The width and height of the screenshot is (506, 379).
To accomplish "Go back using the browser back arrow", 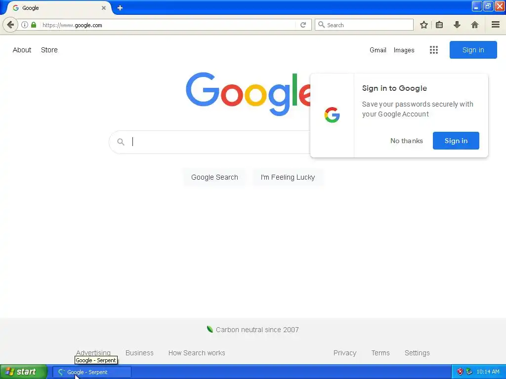I will coord(10,25).
